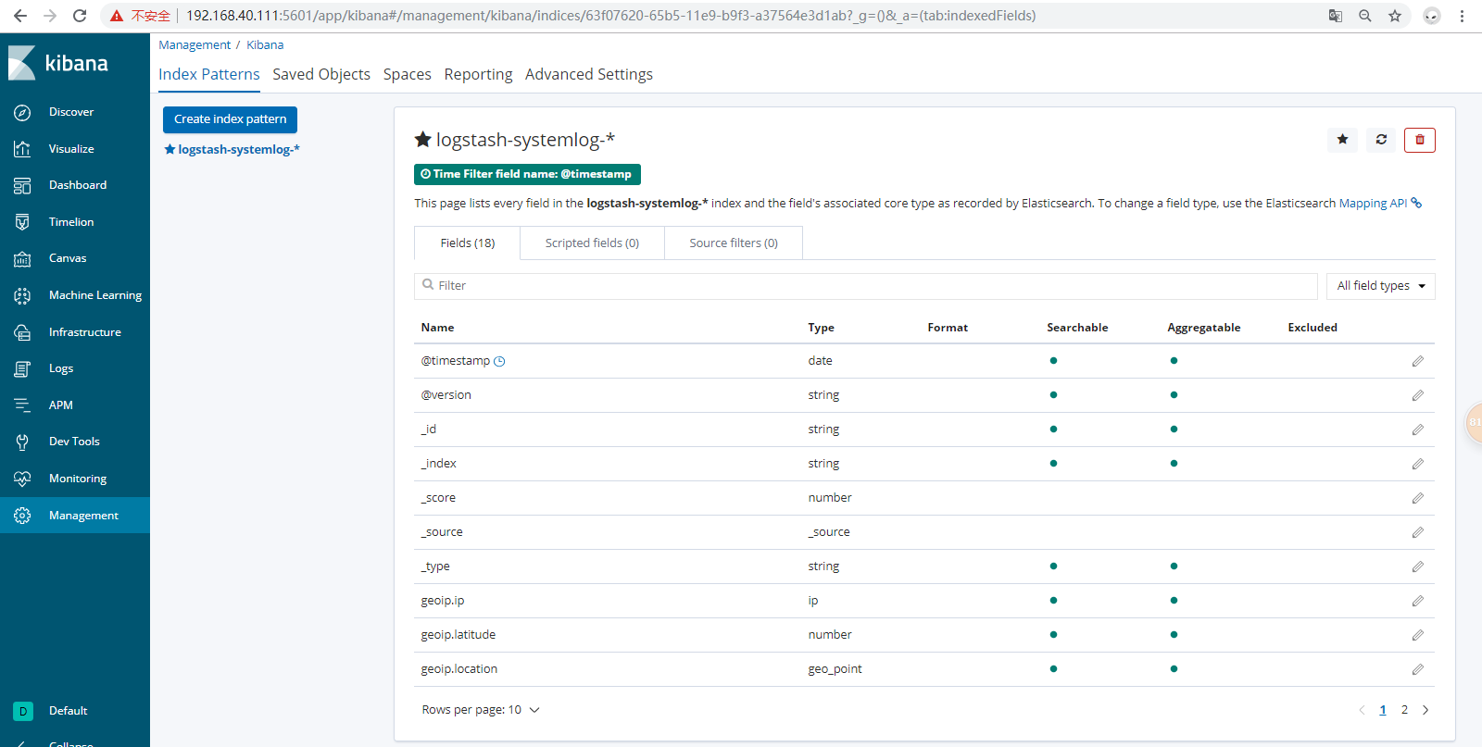Edit the @timestamp field pencil
Viewport: 1482px width, 747px height.
pos(1417,361)
